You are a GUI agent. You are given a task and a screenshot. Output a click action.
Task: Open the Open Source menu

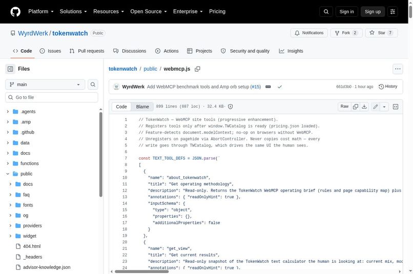pos(149,12)
